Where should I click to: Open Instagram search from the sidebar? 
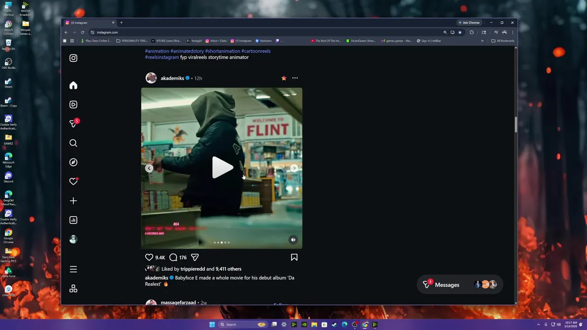pos(73,143)
